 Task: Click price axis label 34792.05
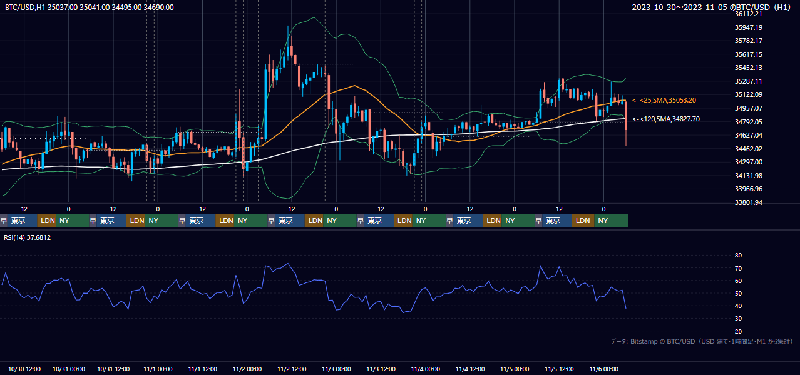[749, 122]
